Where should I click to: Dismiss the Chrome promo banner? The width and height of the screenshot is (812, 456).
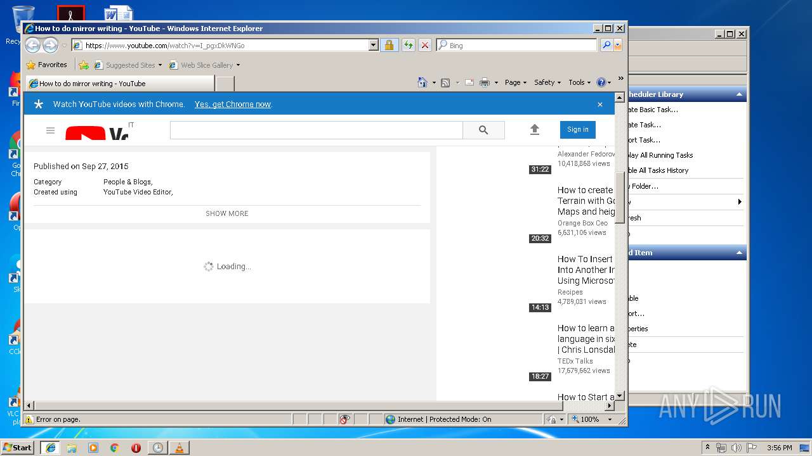tap(600, 104)
